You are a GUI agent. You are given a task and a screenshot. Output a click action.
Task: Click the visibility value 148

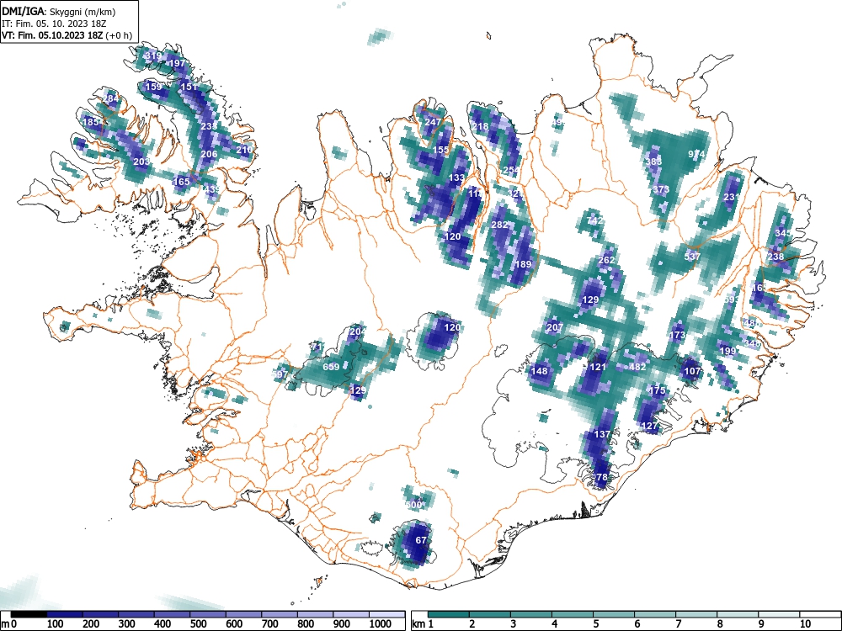coord(539,371)
